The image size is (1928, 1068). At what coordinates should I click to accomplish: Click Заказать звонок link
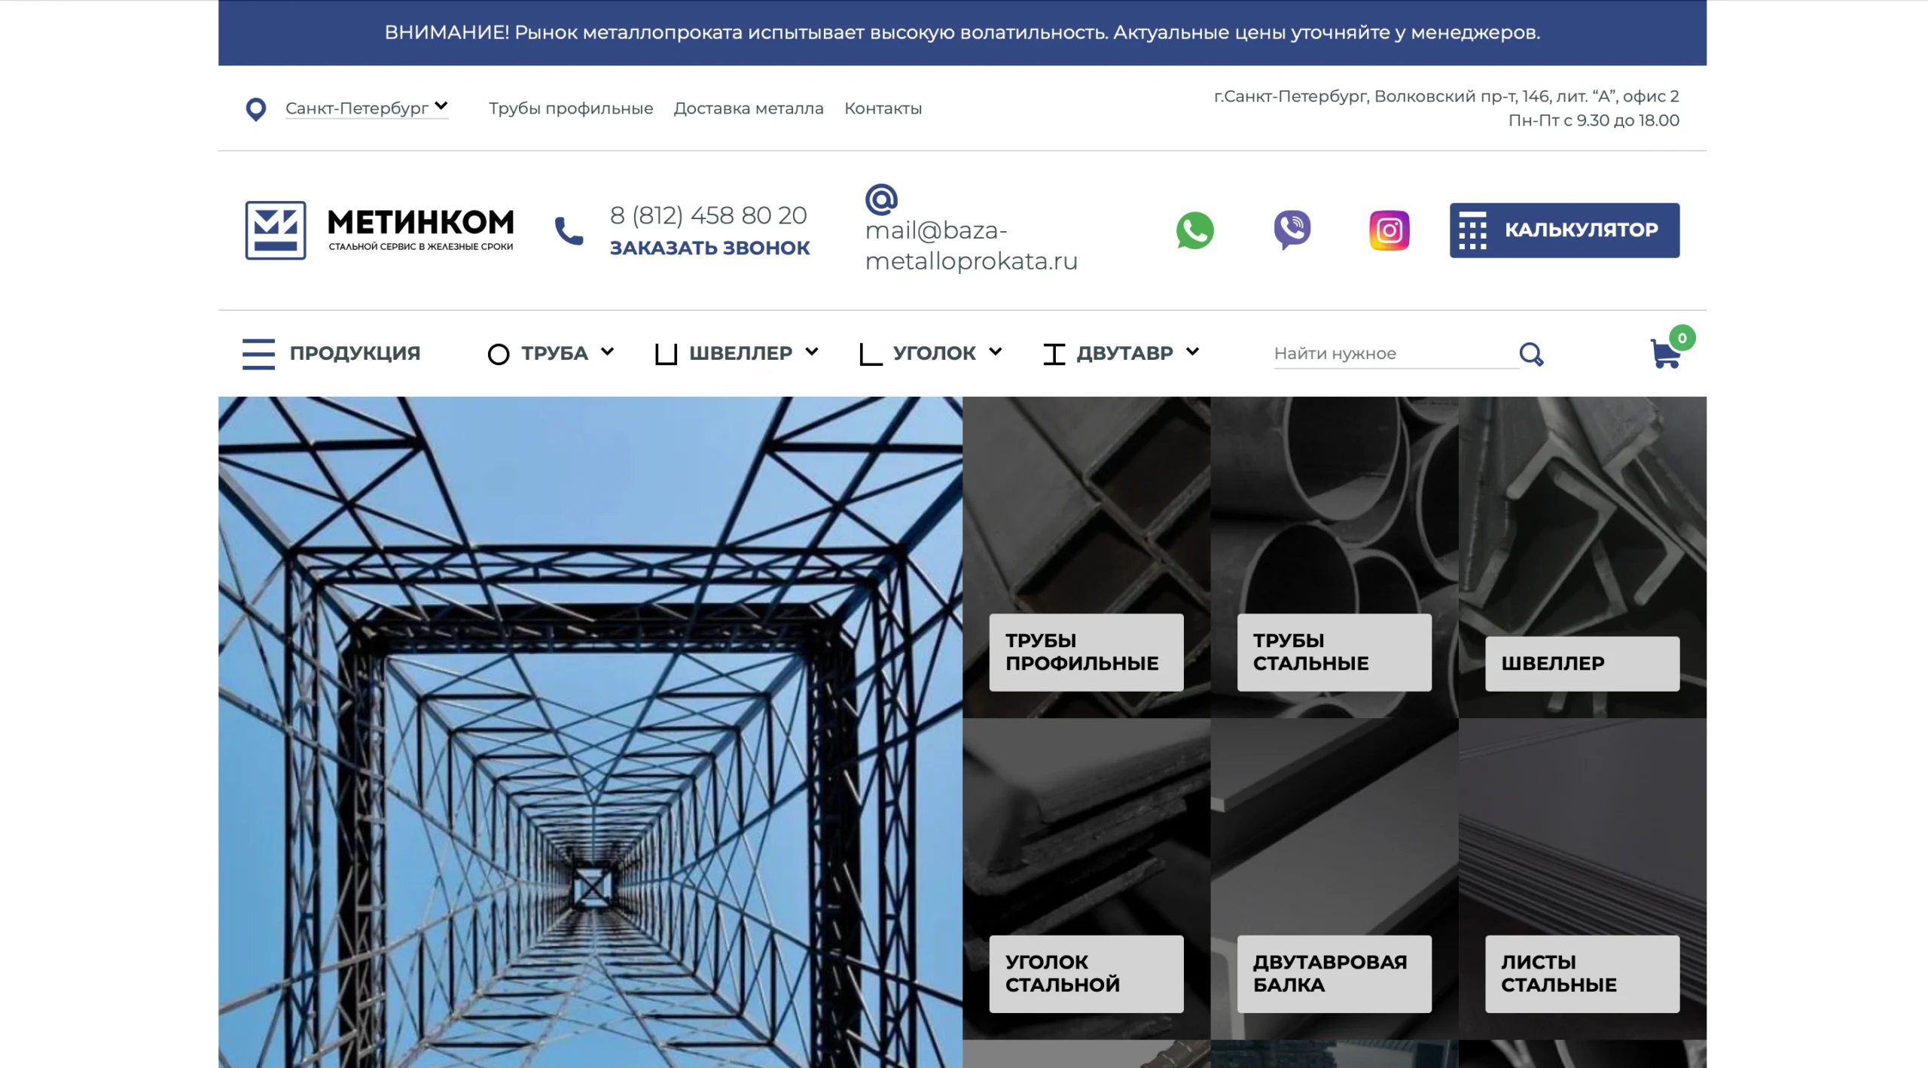point(709,248)
